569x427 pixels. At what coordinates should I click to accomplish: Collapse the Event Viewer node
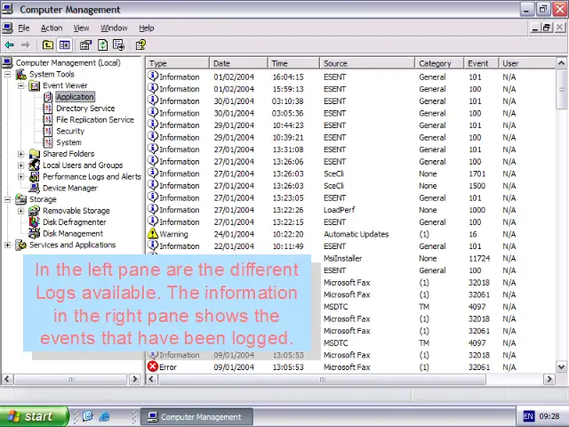[21, 86]
